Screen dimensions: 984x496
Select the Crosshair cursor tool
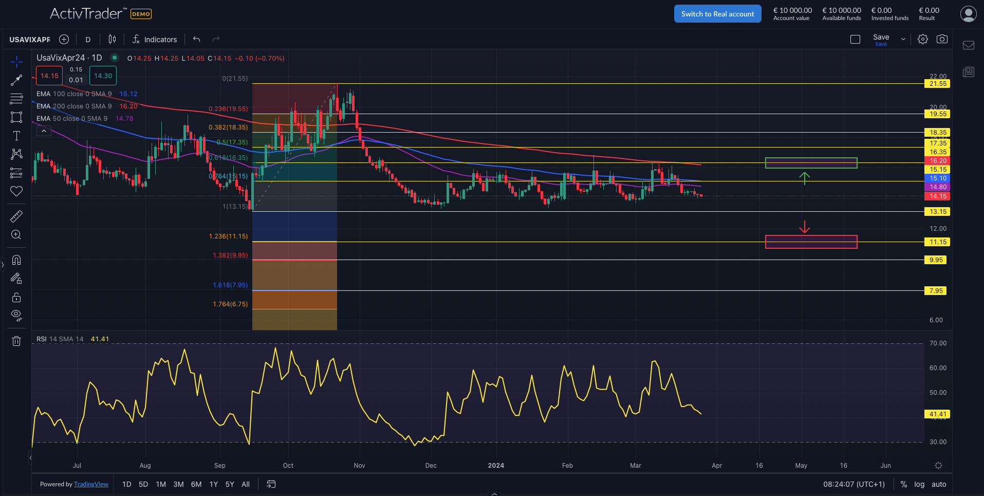(x=16, y=61)
